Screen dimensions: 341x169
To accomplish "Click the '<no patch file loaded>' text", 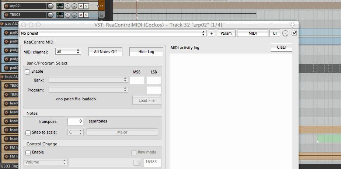I will click(76, 99).
